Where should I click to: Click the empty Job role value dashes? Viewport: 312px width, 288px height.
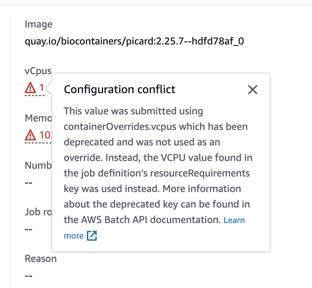click(28, 229)
